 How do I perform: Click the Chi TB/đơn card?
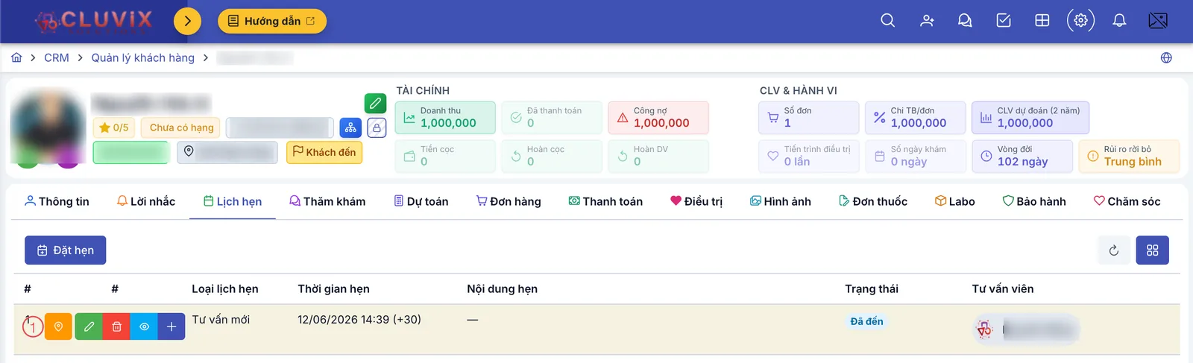tap(916, 118)
